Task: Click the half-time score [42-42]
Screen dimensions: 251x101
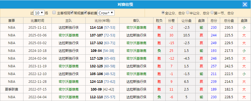Action: pyautogui.click(x=108, y=89)
